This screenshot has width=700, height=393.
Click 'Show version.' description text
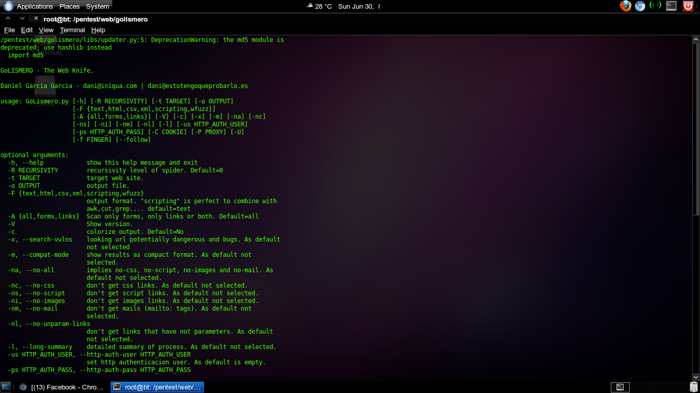[110, 224]
